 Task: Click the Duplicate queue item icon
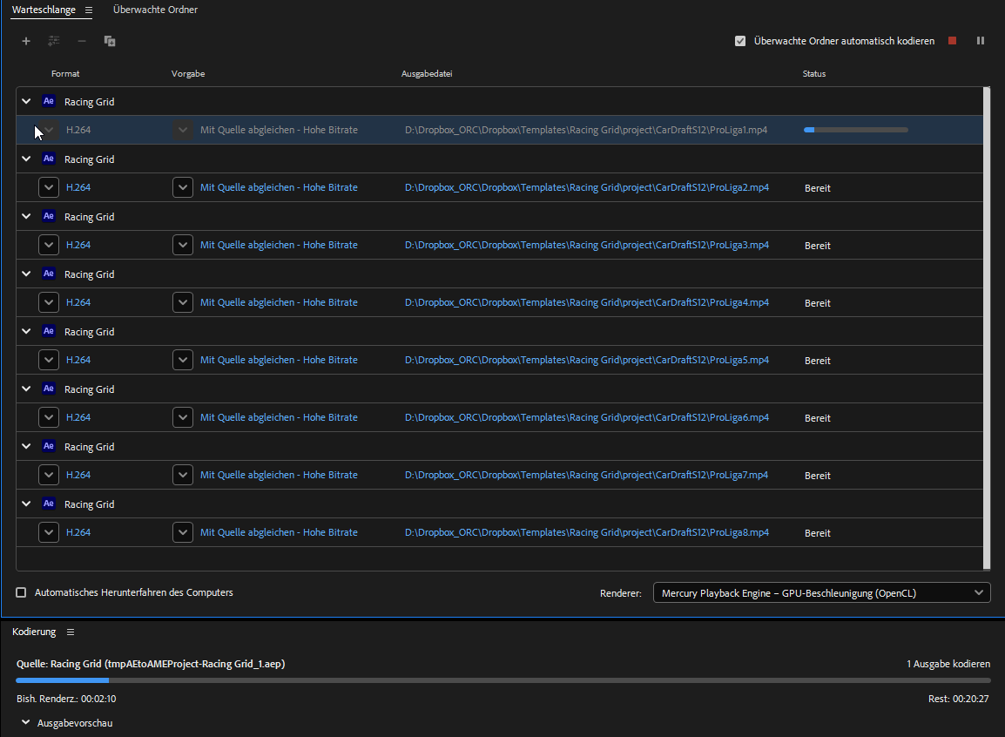(110, 41)
